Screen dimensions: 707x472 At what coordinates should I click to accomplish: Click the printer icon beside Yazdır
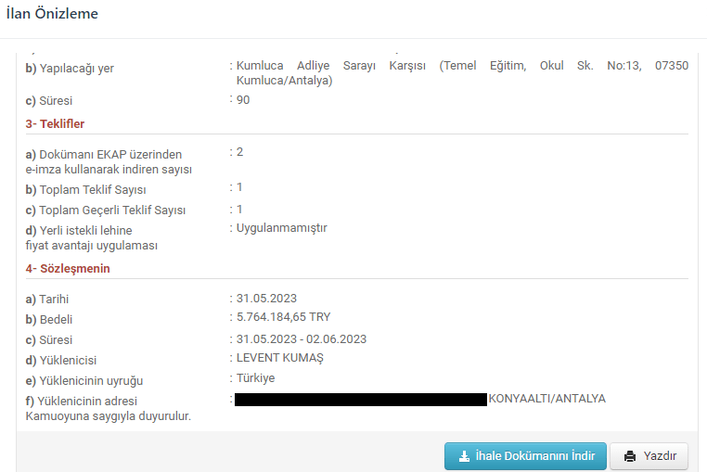[630, 456]
